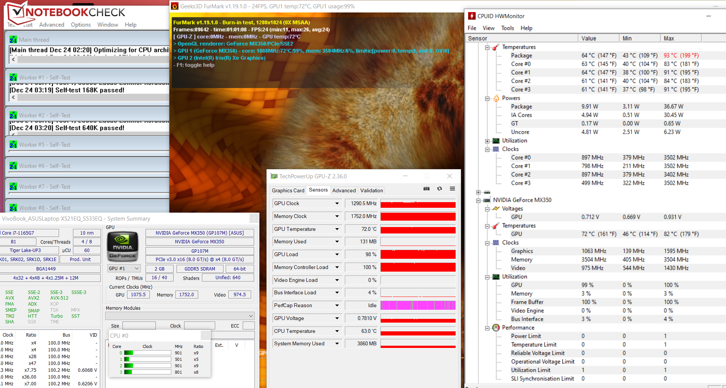Click the Powers flame icon in HWMonitor
Image resolution: width=726 pixels, height=388 pixels.
(496, 98)
